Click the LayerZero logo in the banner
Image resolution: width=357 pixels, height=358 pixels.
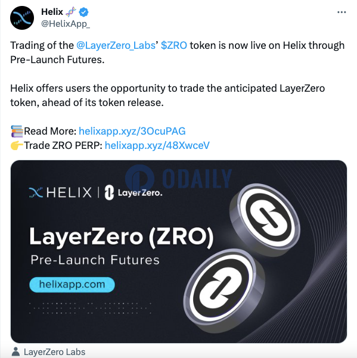(x=134, y=192)
